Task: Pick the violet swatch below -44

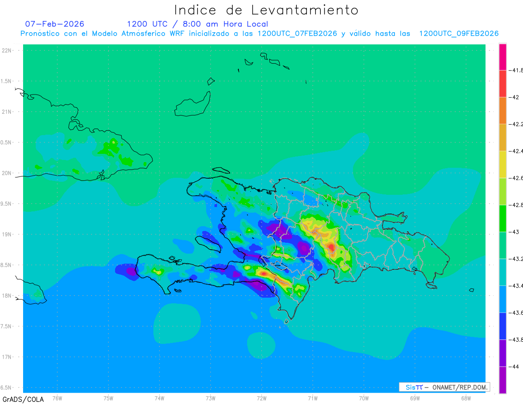Action: [x=503, y=380]
